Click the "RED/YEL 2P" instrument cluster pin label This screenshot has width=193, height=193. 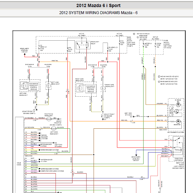click(x=162, y=120)
